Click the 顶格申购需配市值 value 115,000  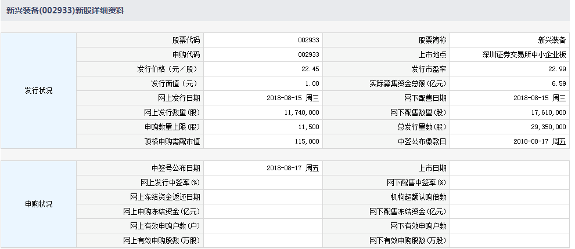pos(306,141)
